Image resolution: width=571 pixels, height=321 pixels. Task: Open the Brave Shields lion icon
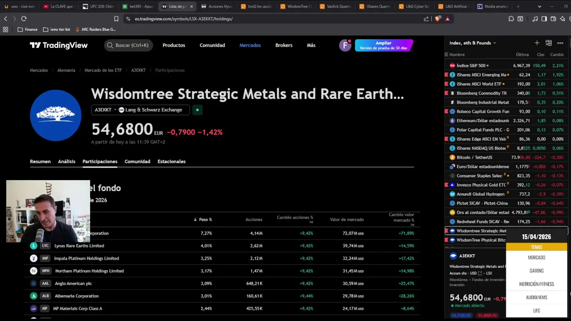tap(437, 19)
